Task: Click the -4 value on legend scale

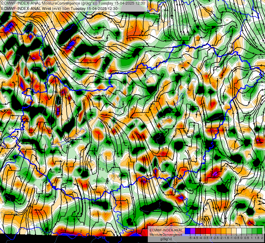Action: (x=201, y=238)
